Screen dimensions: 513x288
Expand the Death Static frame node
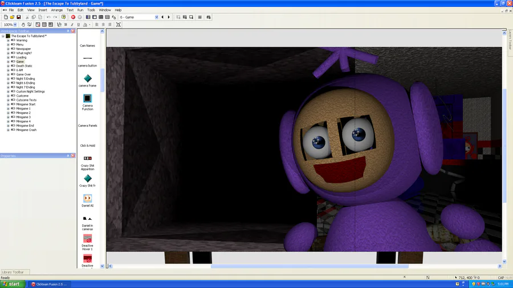pyautogui.click(x=8, y=66)
